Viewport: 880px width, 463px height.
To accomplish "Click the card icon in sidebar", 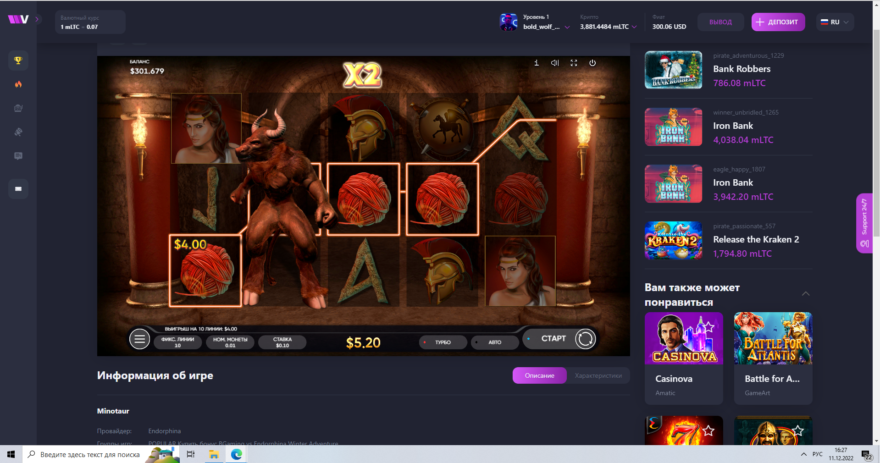I will (x=18, y=189).
